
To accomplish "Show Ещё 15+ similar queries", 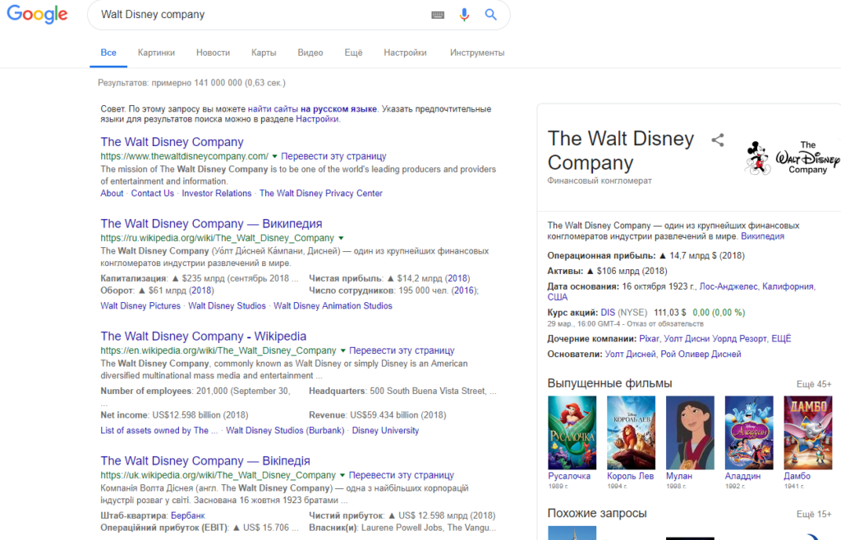I will click(814, 515).
